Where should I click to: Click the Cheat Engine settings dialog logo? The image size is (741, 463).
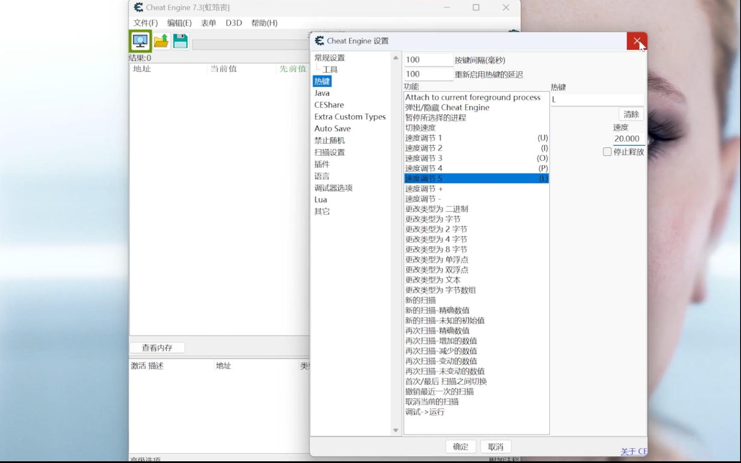319,41
